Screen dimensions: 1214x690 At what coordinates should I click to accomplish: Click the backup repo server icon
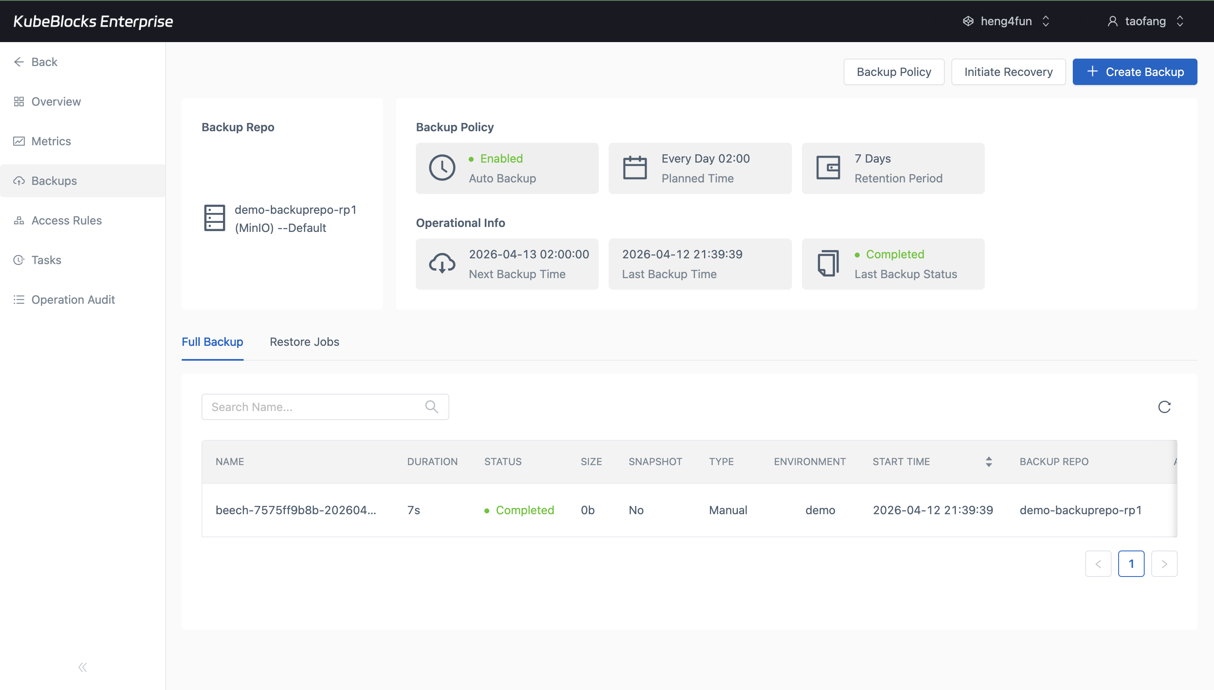coord(214,218)
